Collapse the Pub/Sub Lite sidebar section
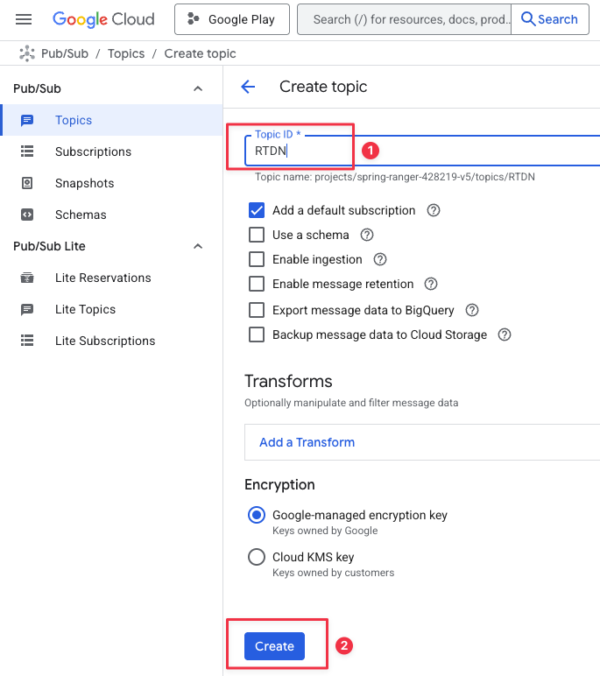600x676 pixels. [198, 246]
